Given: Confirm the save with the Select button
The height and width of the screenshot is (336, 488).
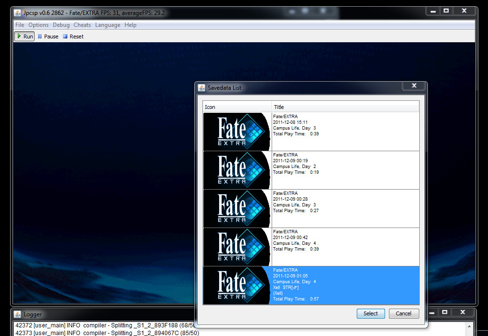Looking at the screenshot, I should click(x=371, y=313).
